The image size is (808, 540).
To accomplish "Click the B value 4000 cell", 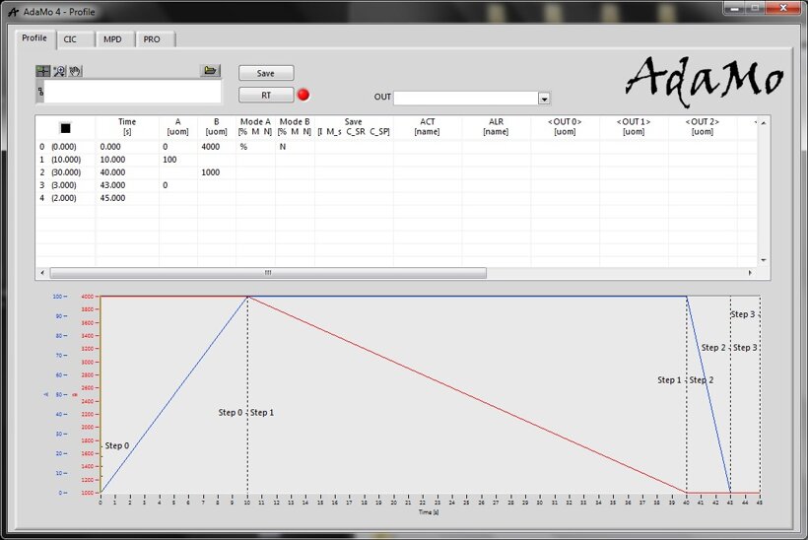I will coord(211,146).
